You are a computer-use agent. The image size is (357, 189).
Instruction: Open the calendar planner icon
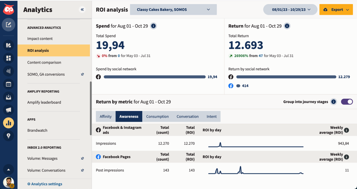8,84
